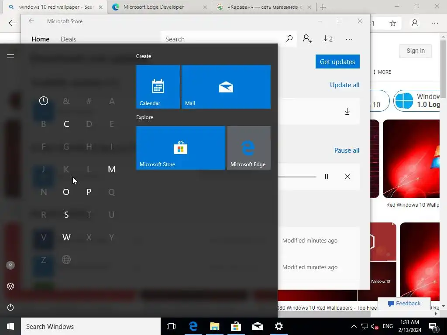Select the windows 10 red wallpaper tab
The image size is (447, 335).
[x=54, y=7]
